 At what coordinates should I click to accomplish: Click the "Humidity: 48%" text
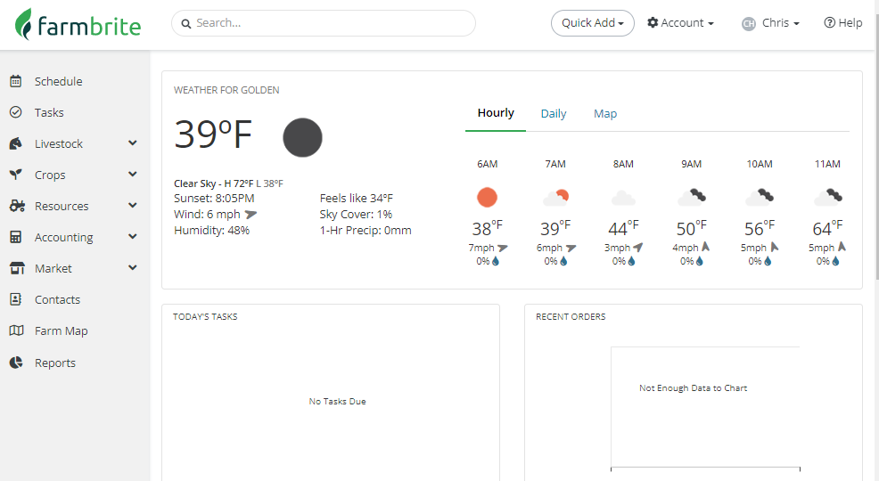pos(212,230)
